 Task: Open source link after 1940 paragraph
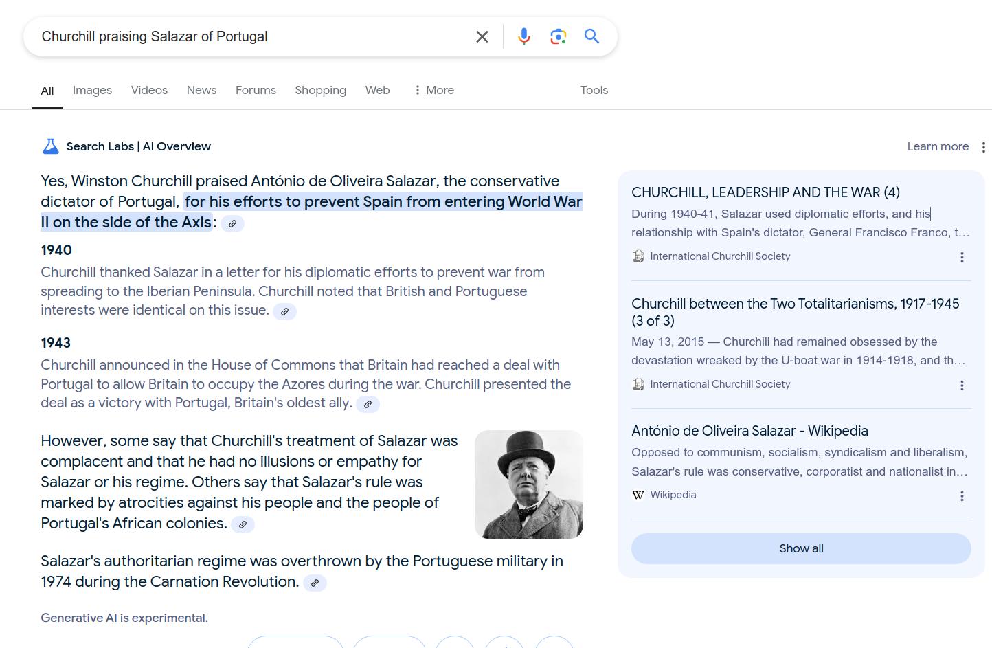[284, 311]
